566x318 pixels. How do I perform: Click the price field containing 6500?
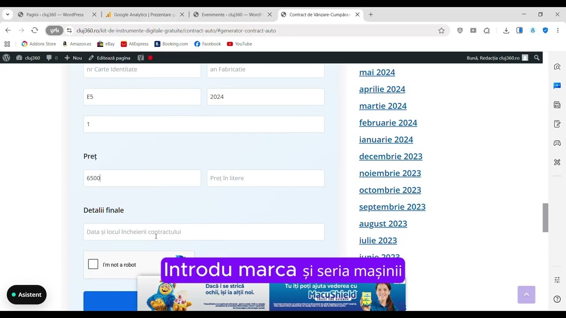tap(142, 178)
